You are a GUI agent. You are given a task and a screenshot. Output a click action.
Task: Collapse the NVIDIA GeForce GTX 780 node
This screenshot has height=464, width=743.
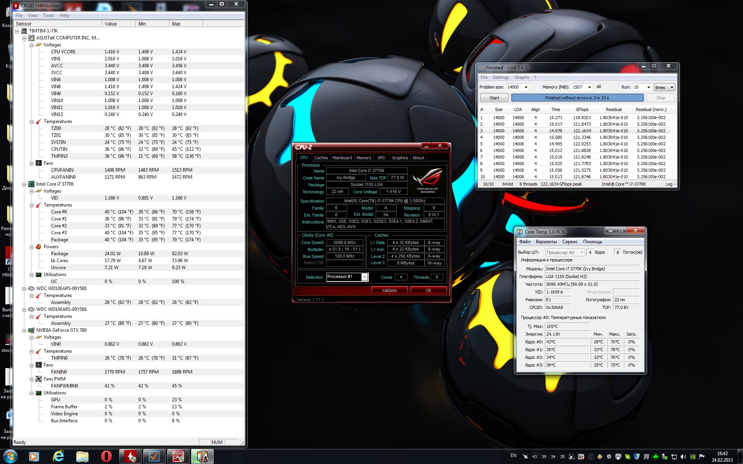point(24,330)
